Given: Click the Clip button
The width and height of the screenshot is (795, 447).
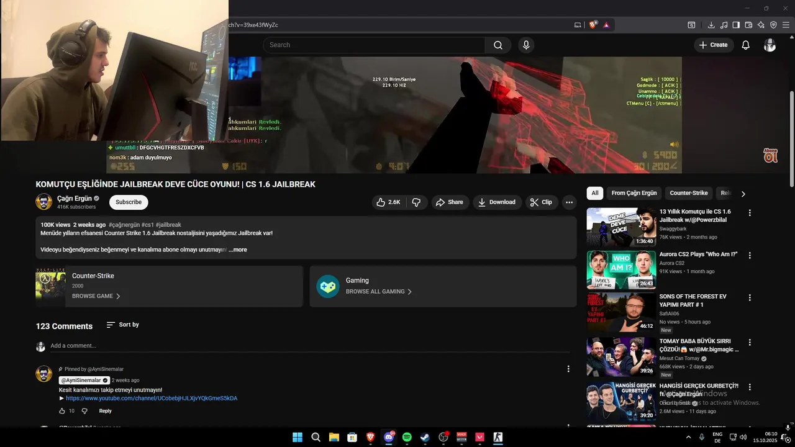Looking at the screenshot, I should click(542, 202).
